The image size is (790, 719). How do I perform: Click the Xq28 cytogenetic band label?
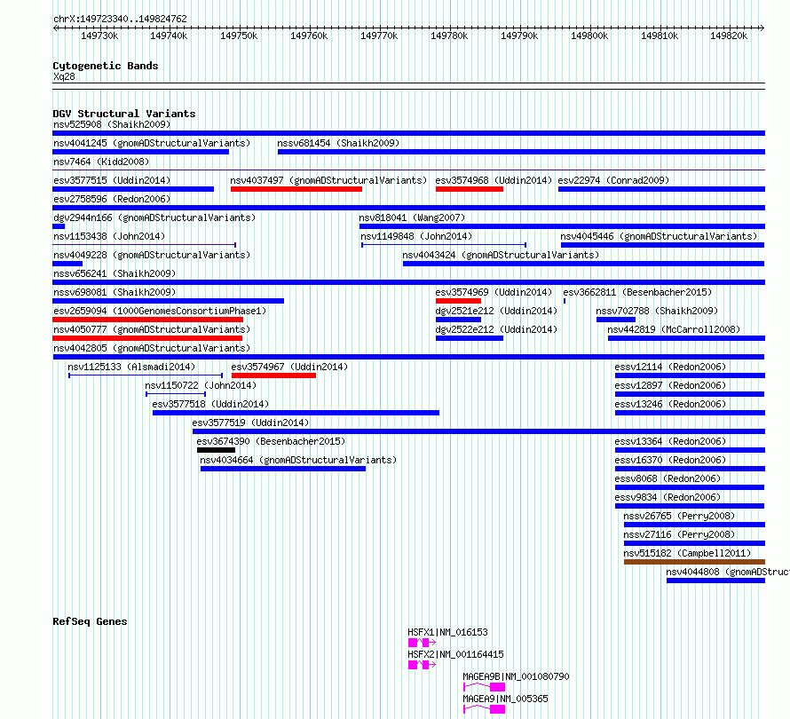64,76
